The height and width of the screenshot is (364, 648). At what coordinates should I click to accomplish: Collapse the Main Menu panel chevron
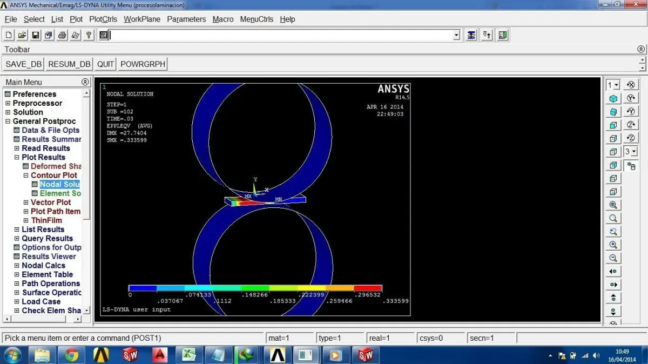tap(85, 82)
